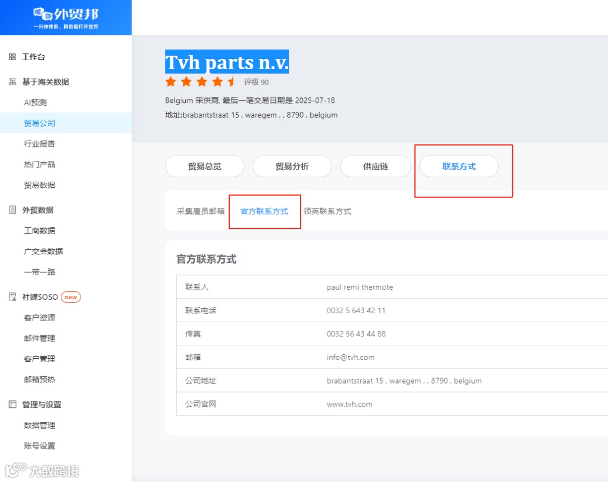Click the 公司地址 value in table
Viewport: 608px width, 482px height.
tap(404, 381)
